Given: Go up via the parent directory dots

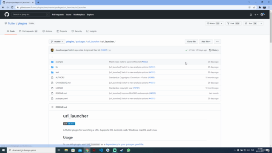Looking at the screenshot, I should point(52,57).
